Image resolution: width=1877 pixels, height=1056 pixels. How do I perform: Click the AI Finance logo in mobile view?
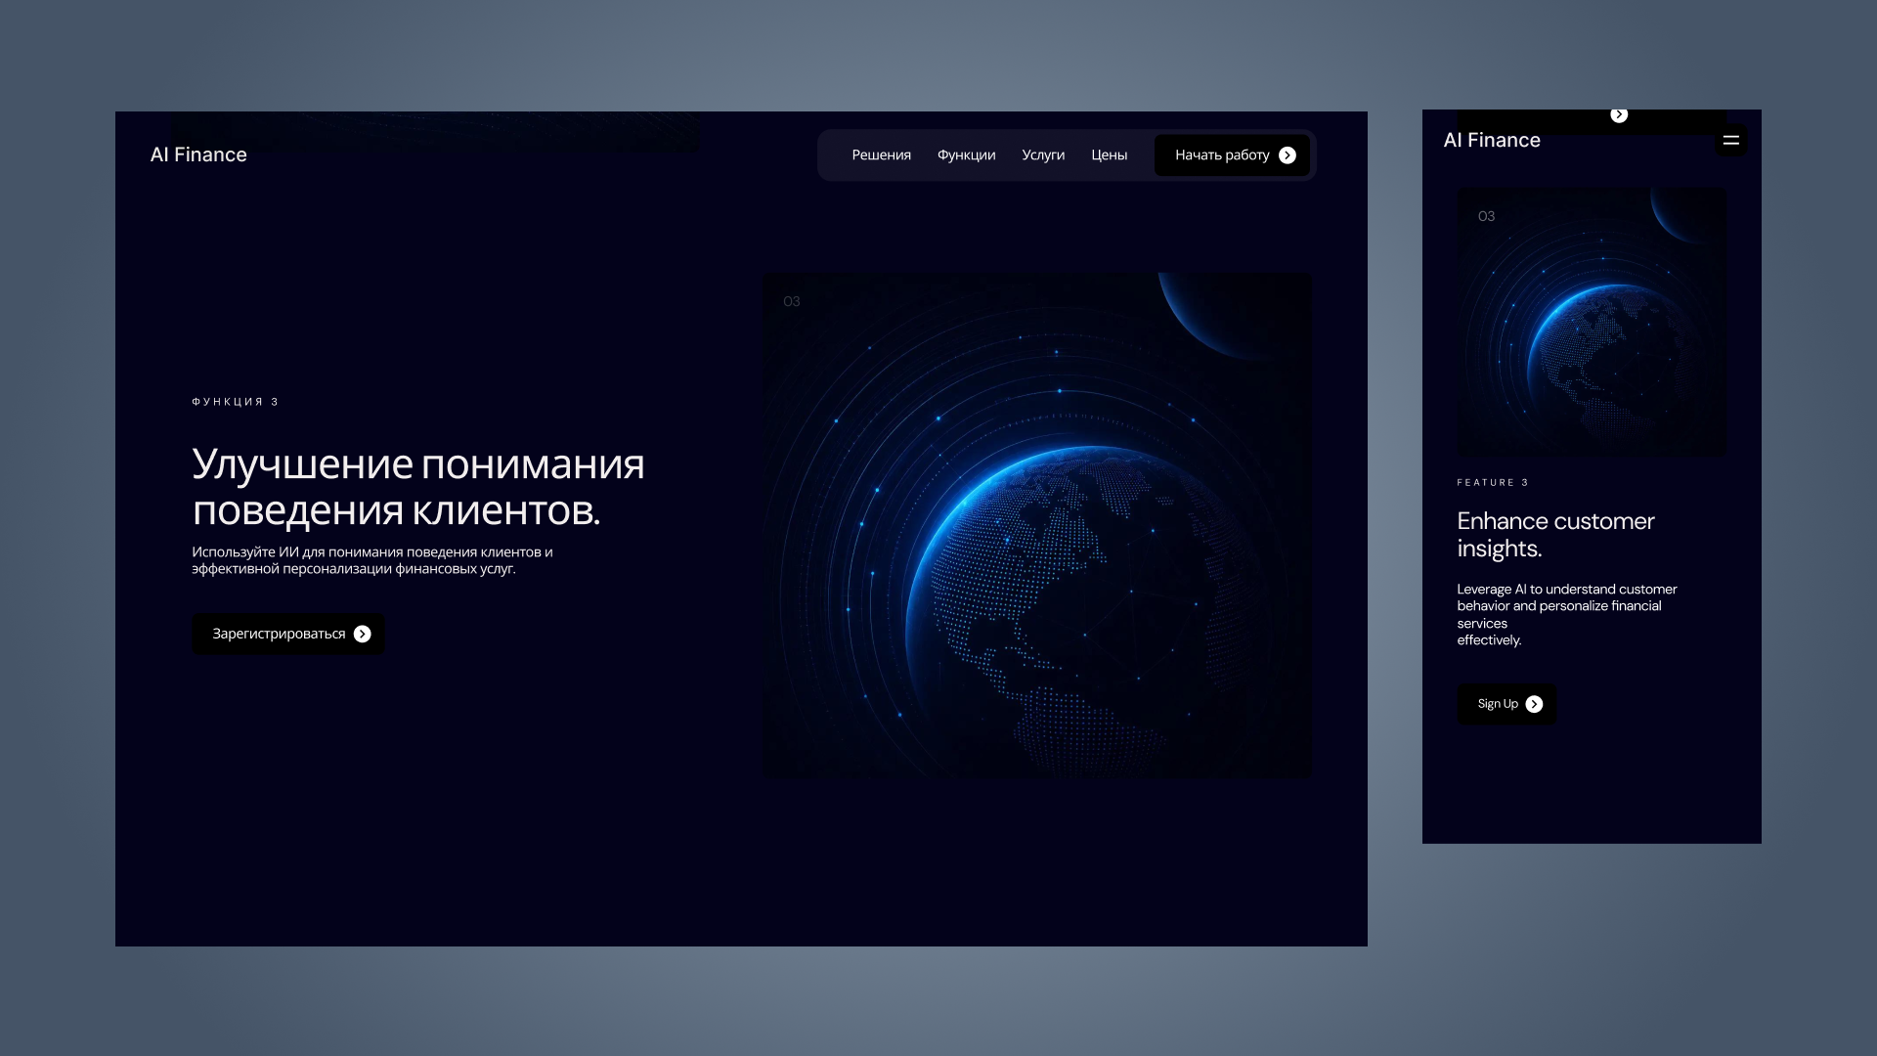[1492, 141]
